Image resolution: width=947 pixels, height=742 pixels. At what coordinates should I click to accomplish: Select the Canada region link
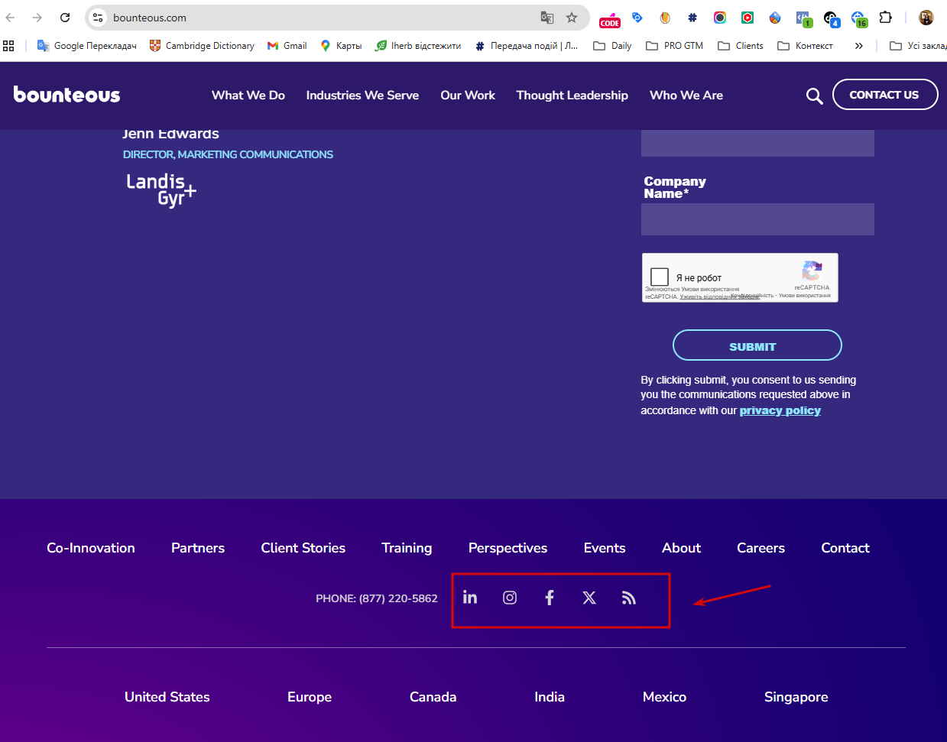pos(433,697)
